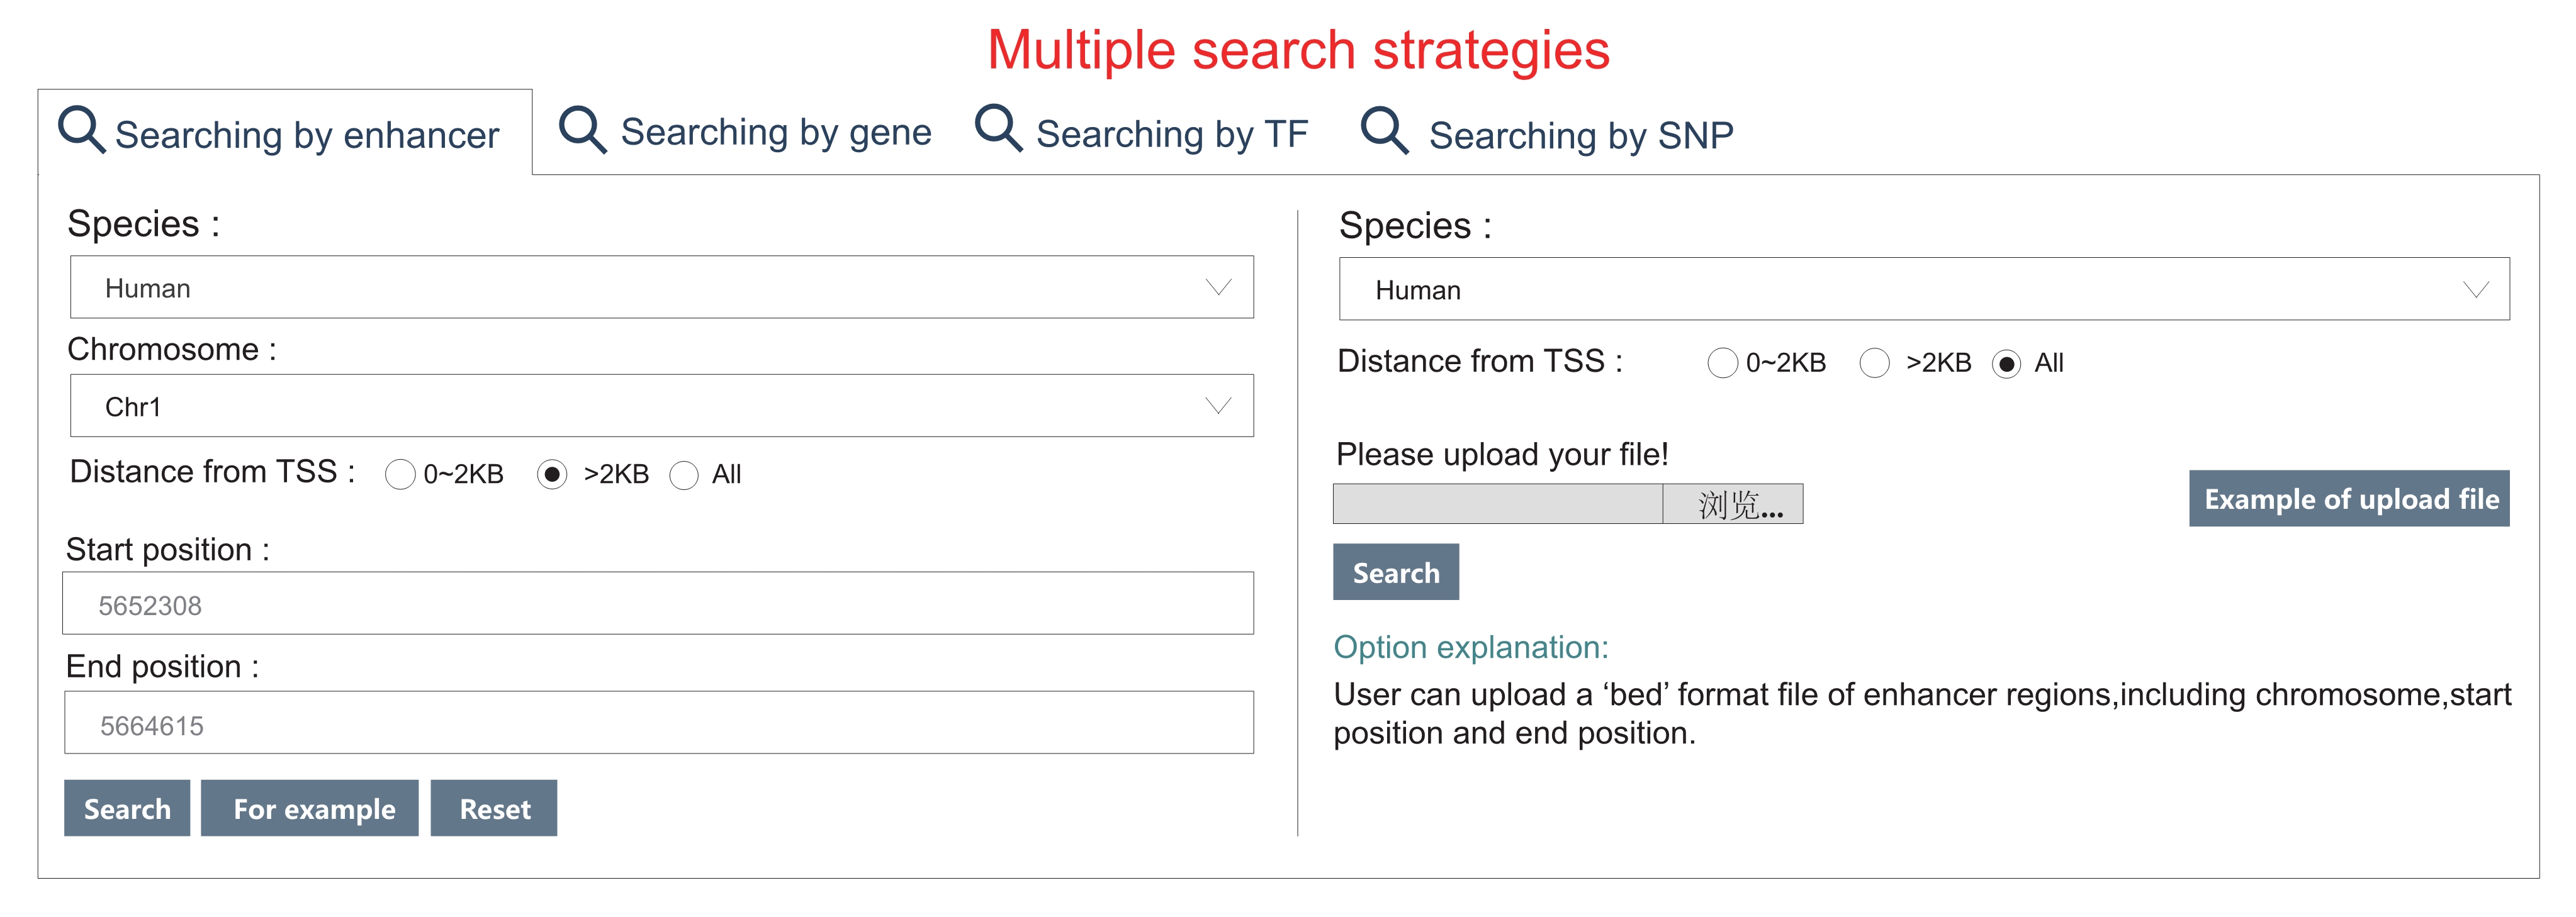
Task: Select 0~2KB radio in the upload panel
Action: (x=1723, y=364)
